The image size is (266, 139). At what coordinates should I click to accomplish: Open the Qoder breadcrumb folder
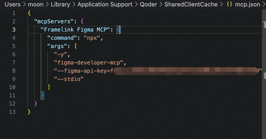[149, 4]
